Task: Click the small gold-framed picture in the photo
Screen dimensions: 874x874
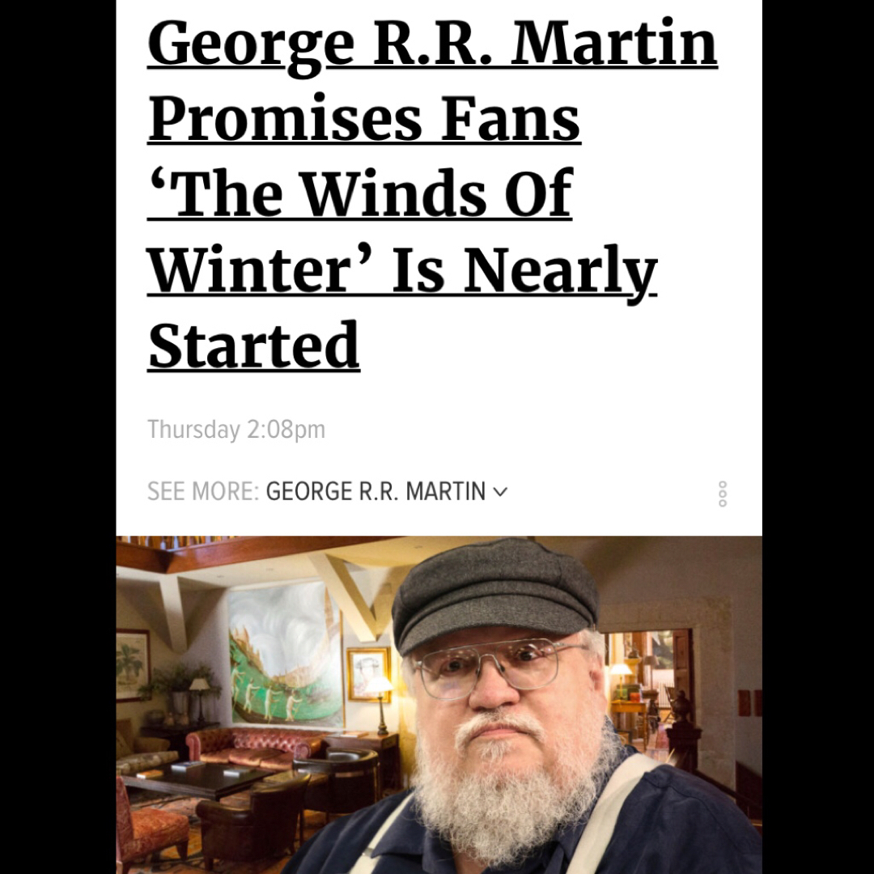Action: (x=368, y=673)
